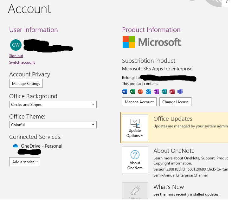Click the Connected Services heading
Screen dimensions: 232x200
35,137
